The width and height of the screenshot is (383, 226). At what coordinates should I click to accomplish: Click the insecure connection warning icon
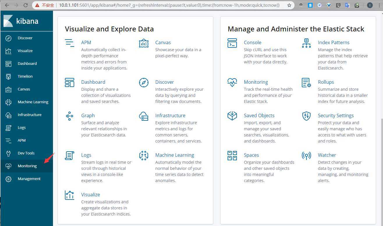pyautogui.click(x=37, y=5)
